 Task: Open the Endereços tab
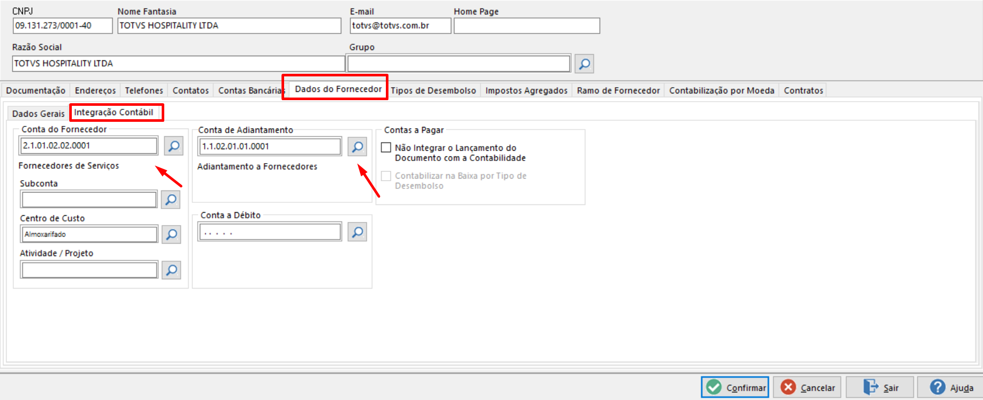pos(95,90)
